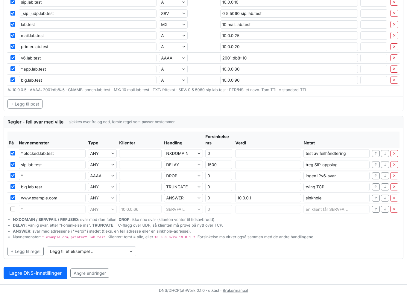Viewport: 407px width, 293px height.
Task: Click 'Lagre DNS-innstillinger' button
Action: [35, 273]
